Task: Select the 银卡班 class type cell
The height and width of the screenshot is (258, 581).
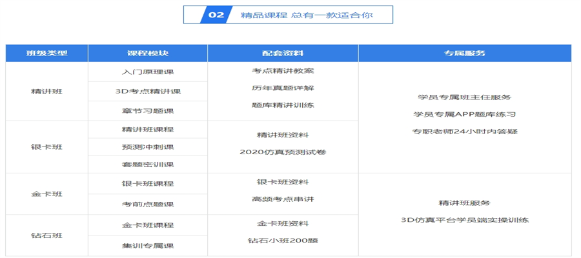Action: click(46, 146)
